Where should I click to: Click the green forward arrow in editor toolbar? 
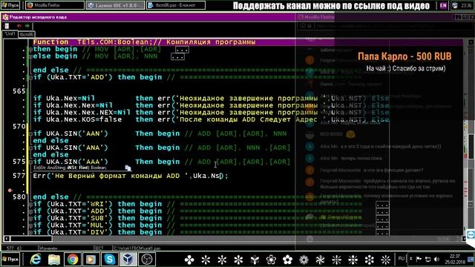(27, 26)
